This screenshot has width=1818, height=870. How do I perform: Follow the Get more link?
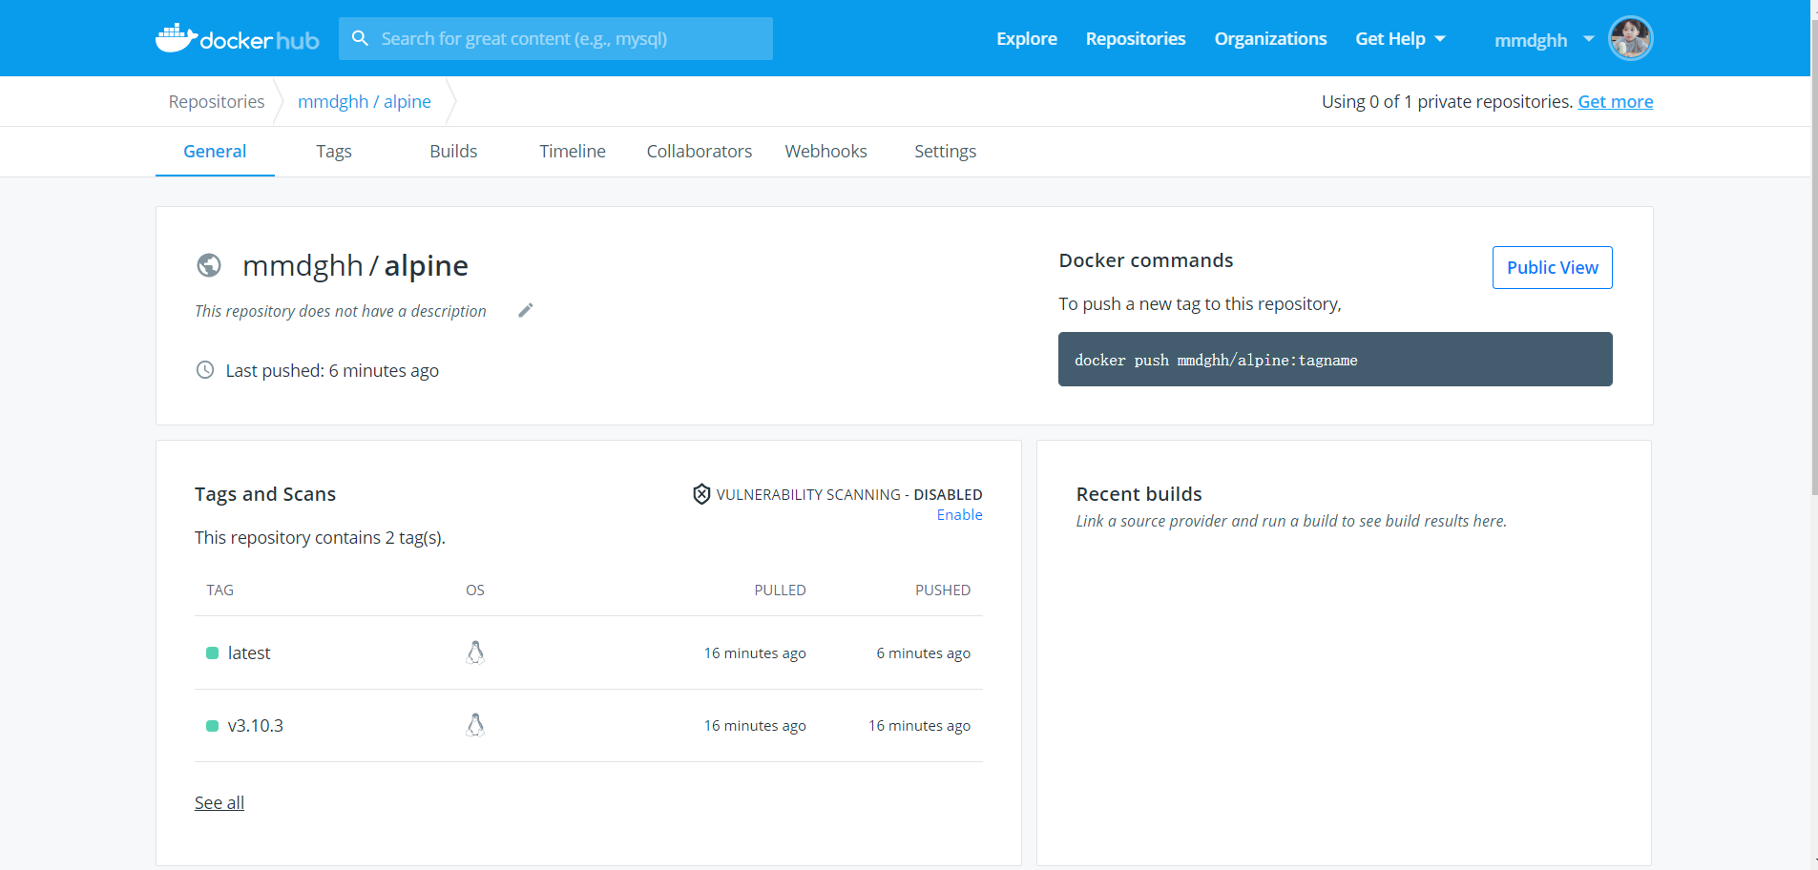[x=1616, y=102]
